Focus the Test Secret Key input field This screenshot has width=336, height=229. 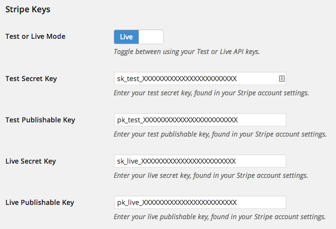tap(200, 79)
